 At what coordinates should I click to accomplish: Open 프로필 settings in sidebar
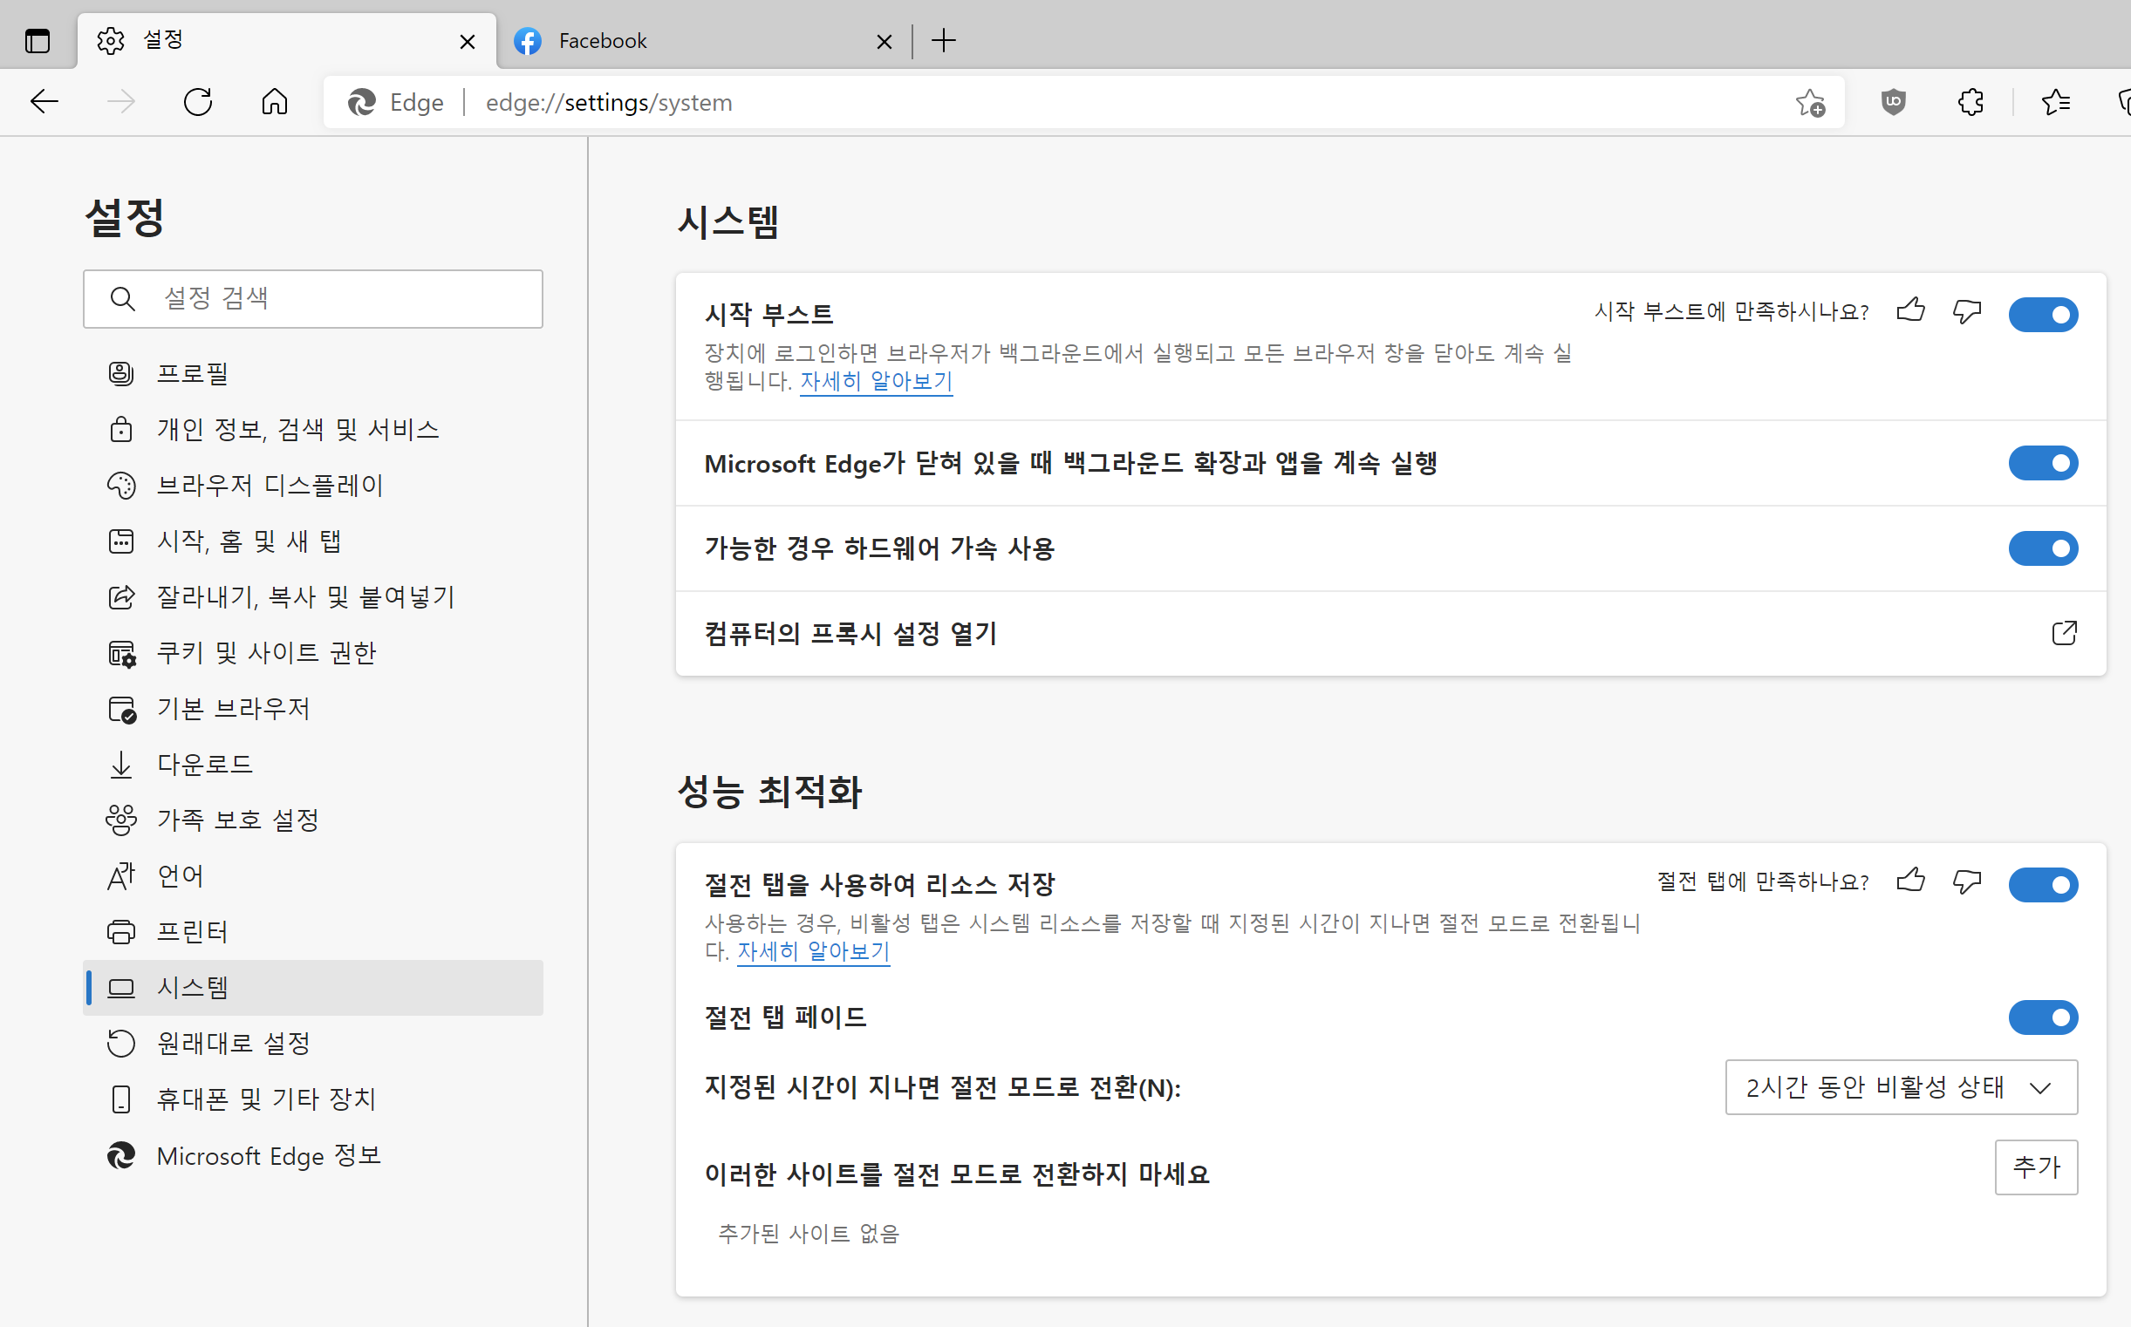coord(193,373)
